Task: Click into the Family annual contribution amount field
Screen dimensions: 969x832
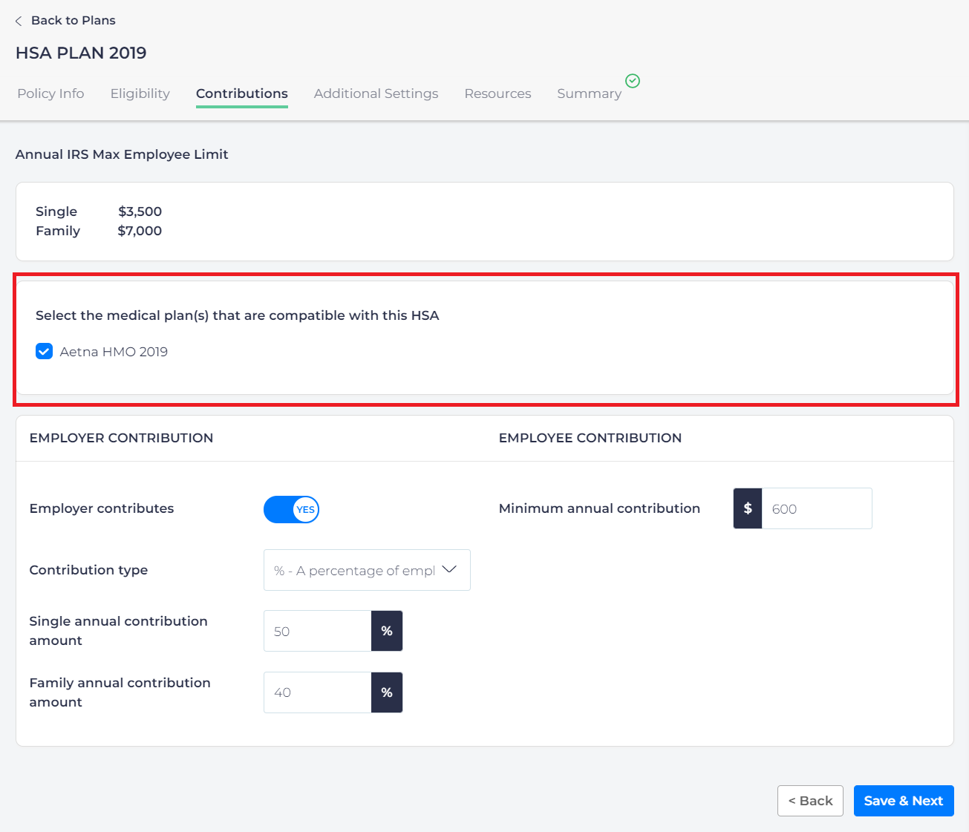Action: 318,692
